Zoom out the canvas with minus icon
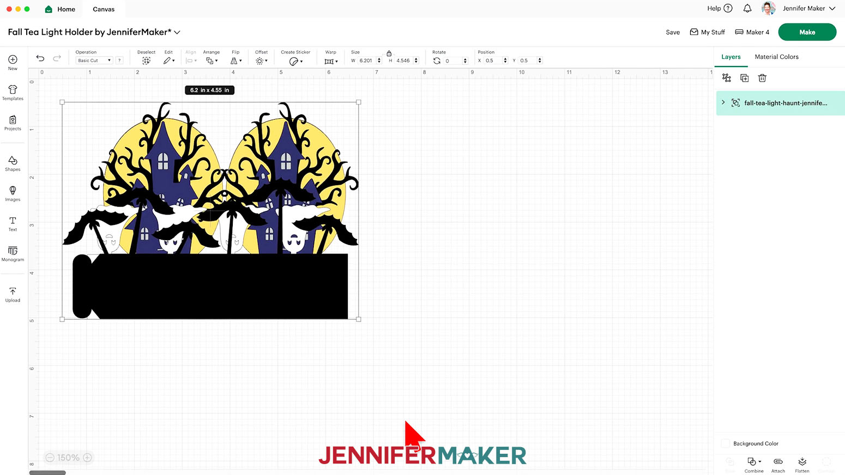 pyautogui.click(x=50, y=458)
